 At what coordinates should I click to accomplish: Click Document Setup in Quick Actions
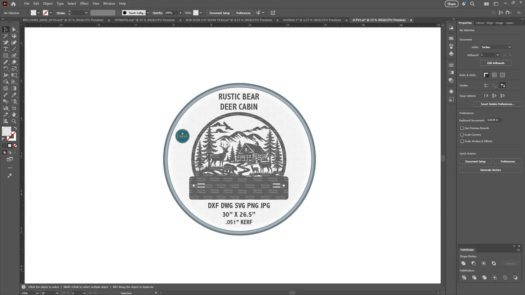475,161
